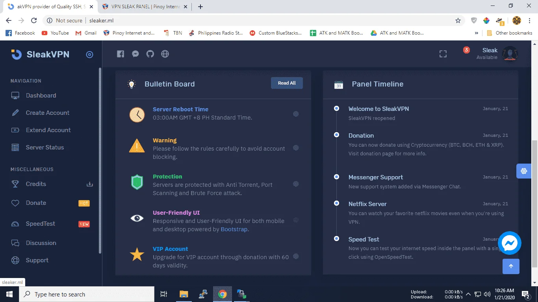Click the Panel Timeline calendar icon
Image resolution: width=538 pixels, height=302 pixels.
coord(339,84)
